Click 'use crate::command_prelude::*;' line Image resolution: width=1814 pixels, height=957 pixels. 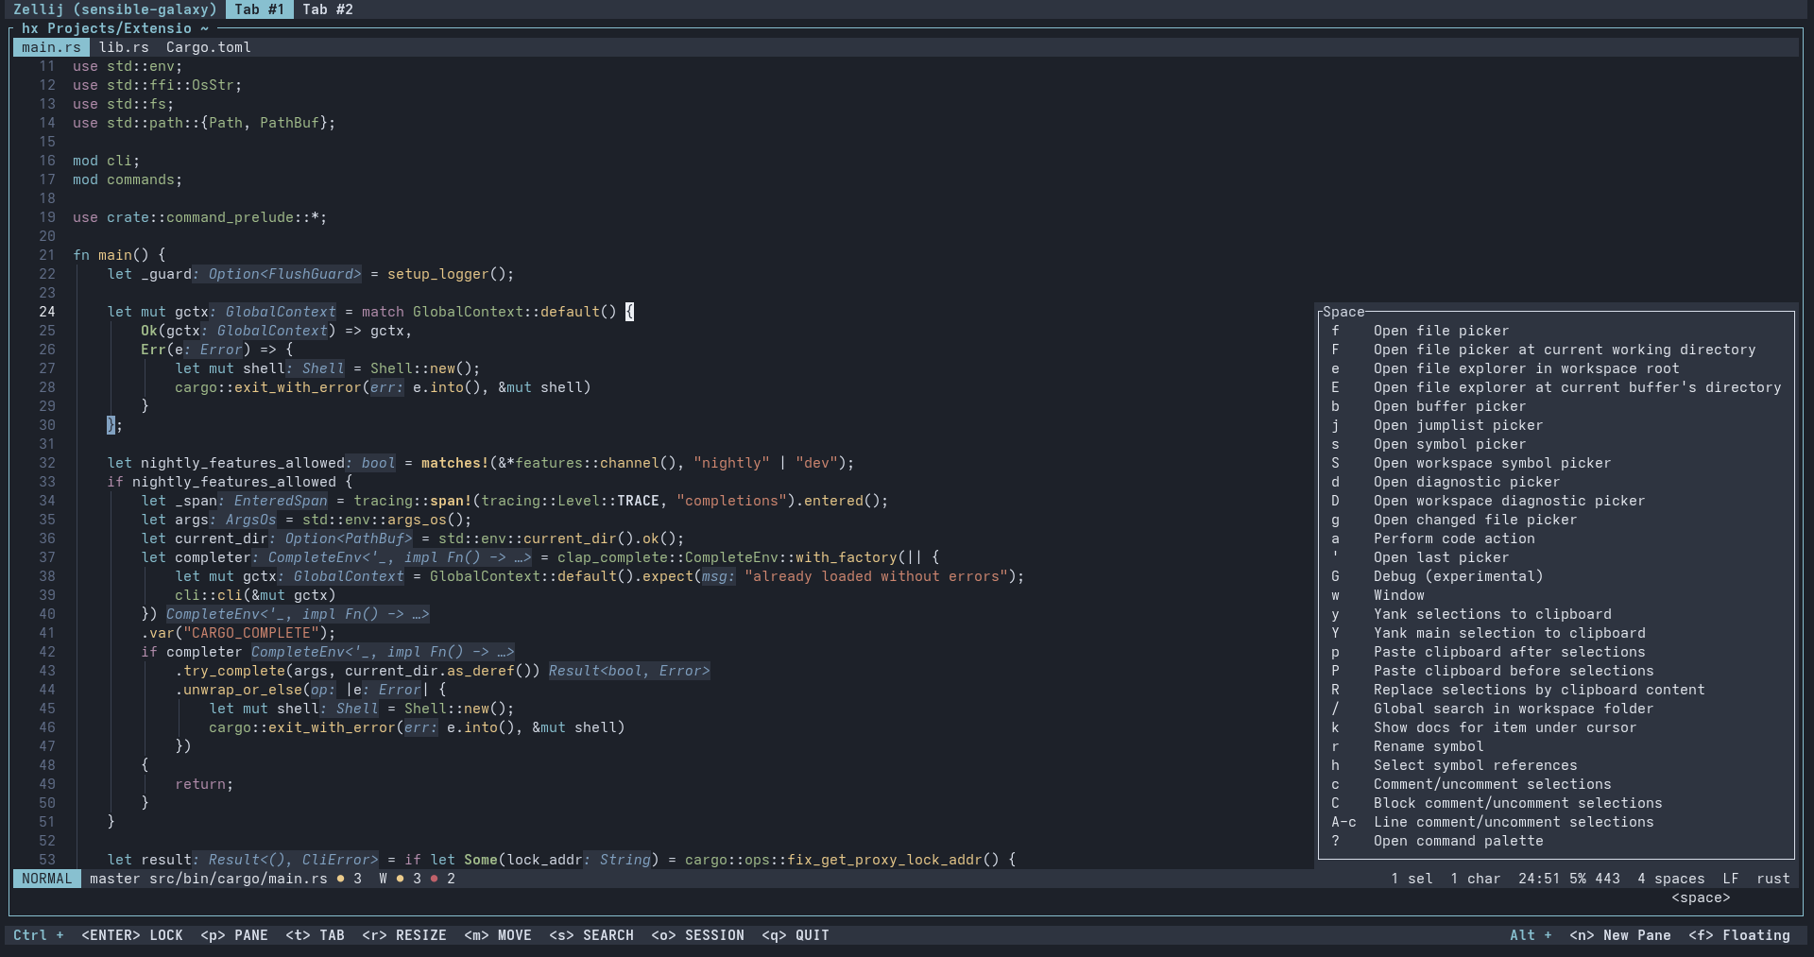[x=200, y=217]
